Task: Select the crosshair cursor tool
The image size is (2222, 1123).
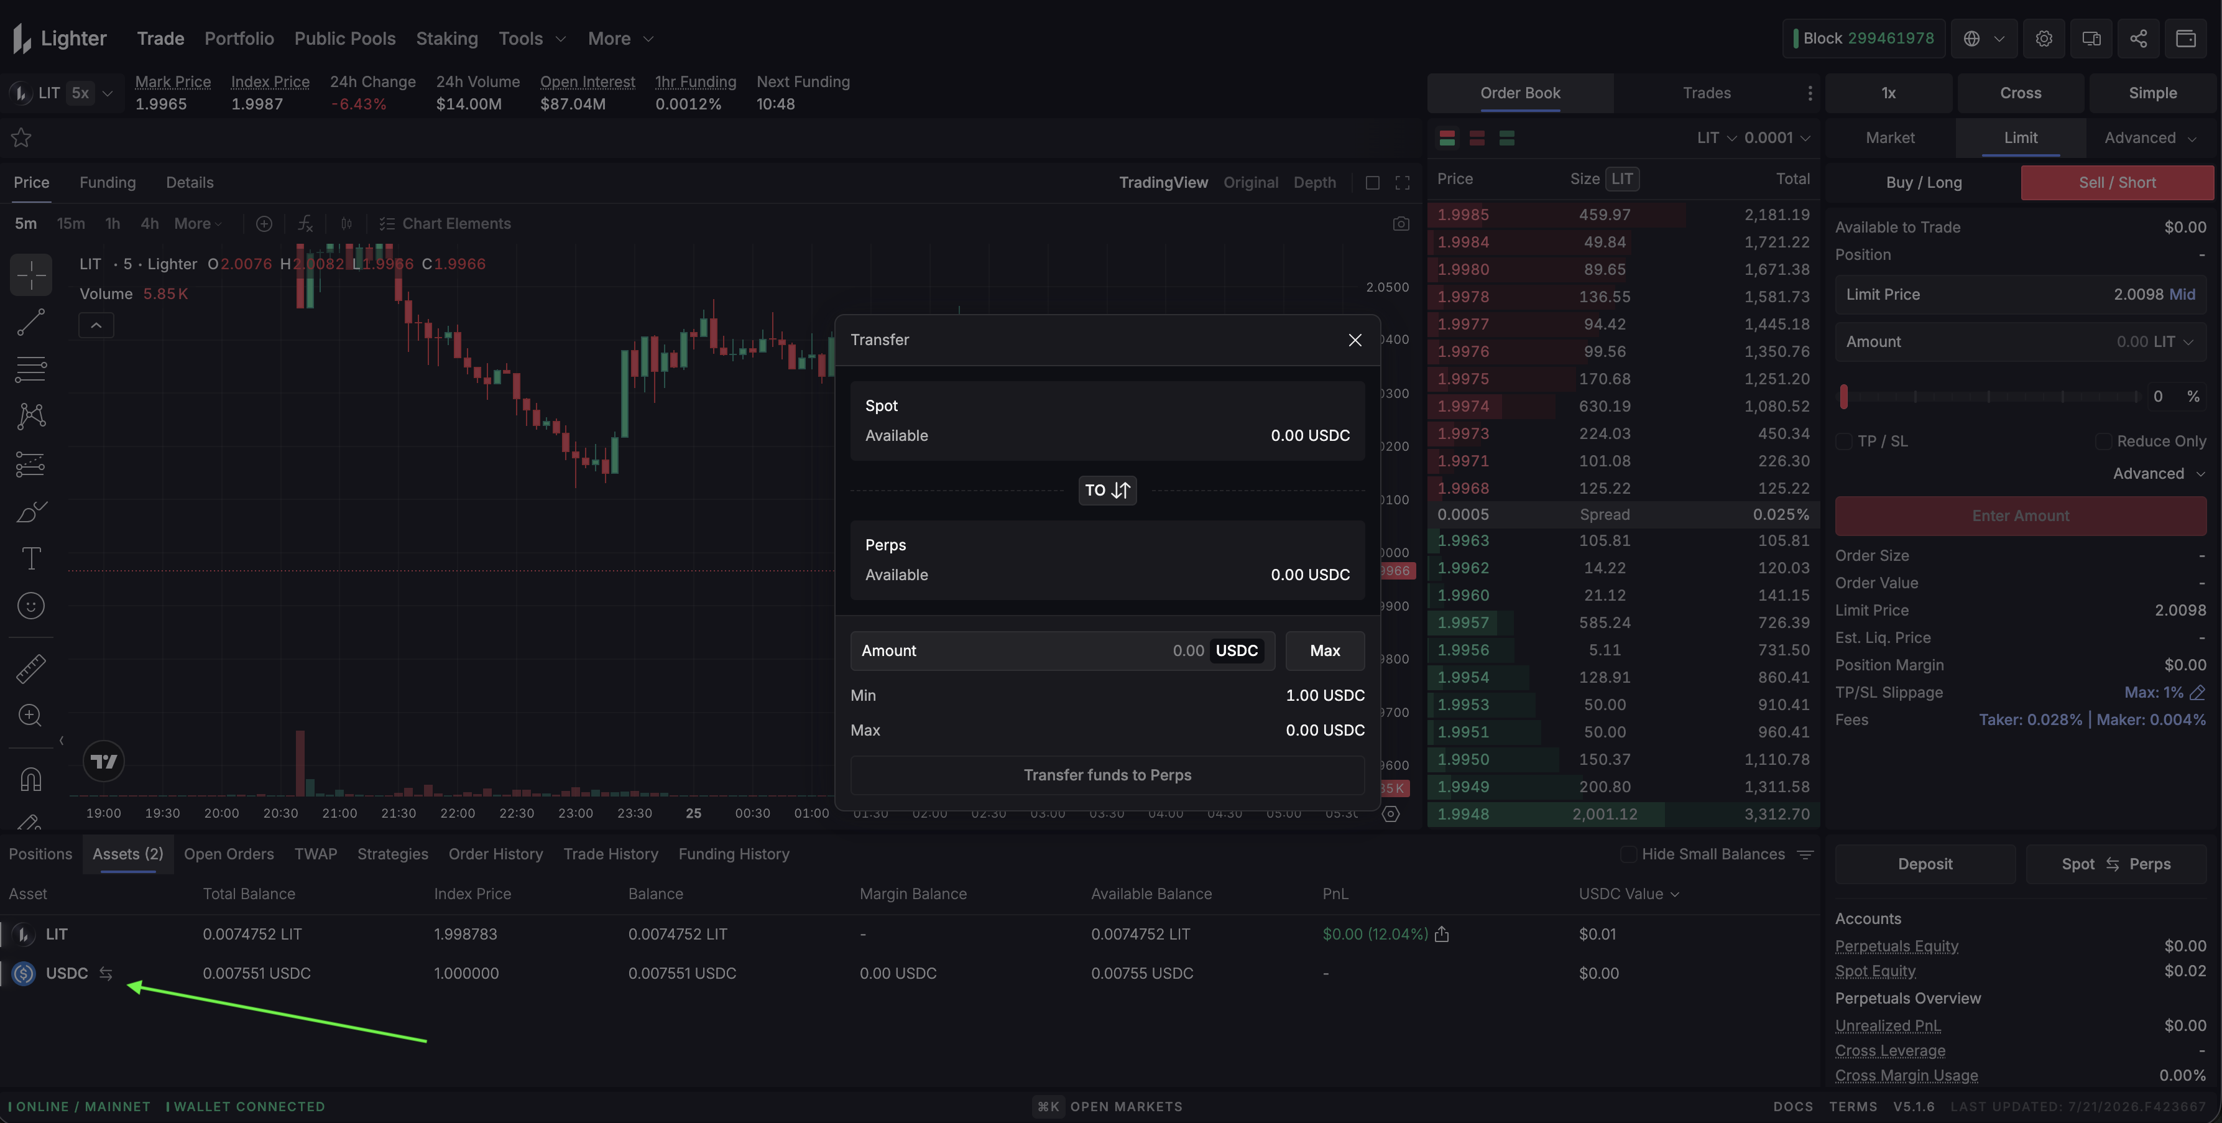Action: pyautogui.click(x=31, y=275)
